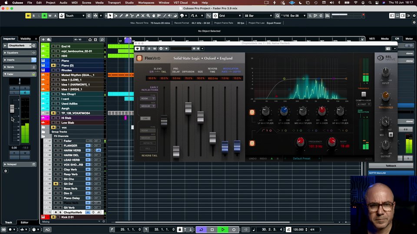Select the ChopVoxVerb FX track
The height and width of the screenshot is (234, 417).
tap(73, 212)
